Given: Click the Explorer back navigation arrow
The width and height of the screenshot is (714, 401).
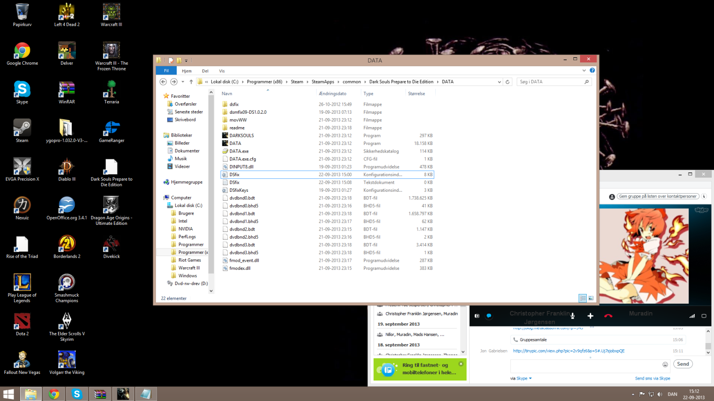Looking at the screenshot, I should point(163,82).
